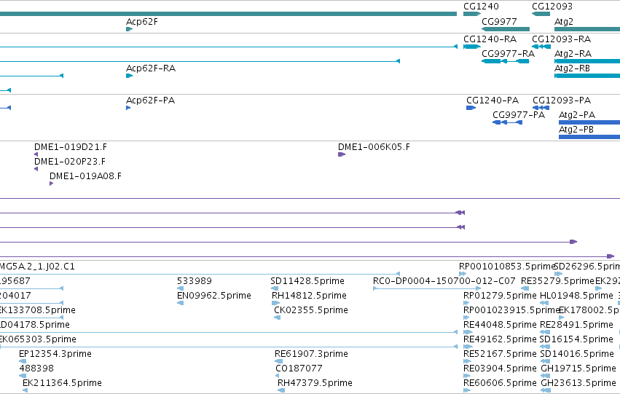Select the CG12093-PA protein

541,108
